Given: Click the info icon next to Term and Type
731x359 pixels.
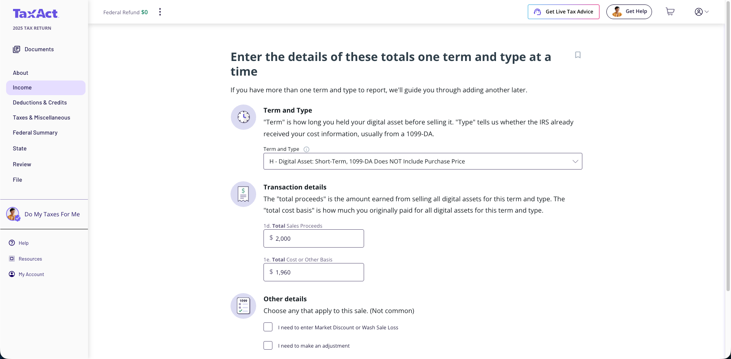Looking at the screenshot, I should 307,149.
